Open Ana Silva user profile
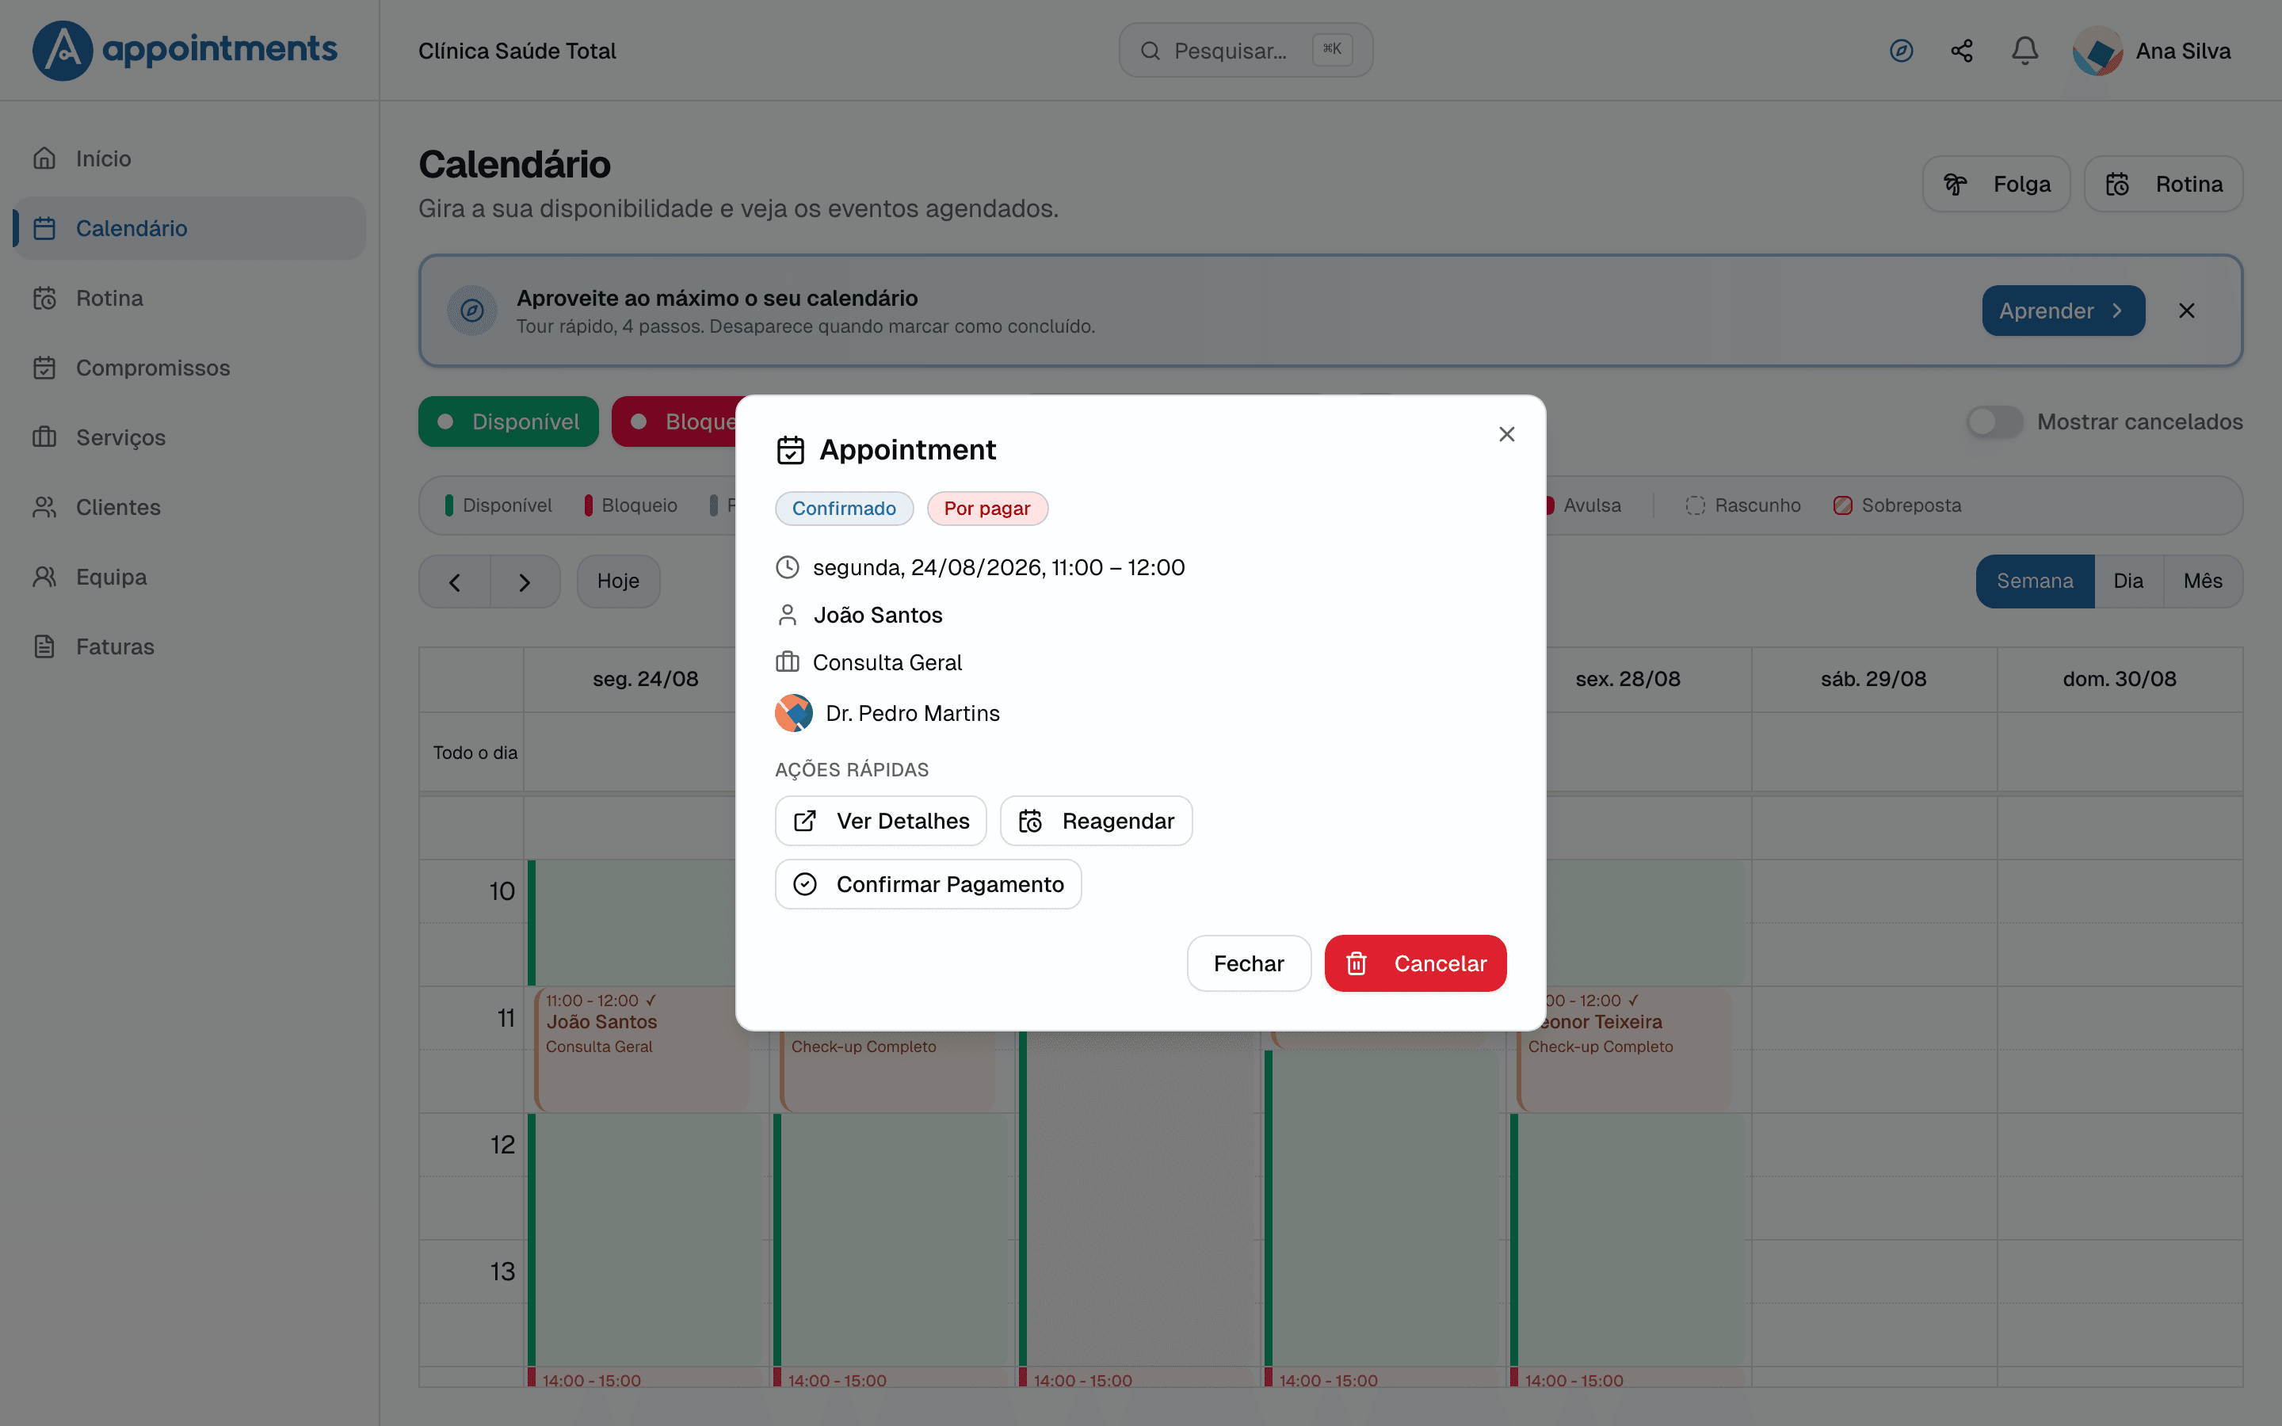Viewport: 2282px width, 1426px height. pyautogui.click(x=2153, y=51)
